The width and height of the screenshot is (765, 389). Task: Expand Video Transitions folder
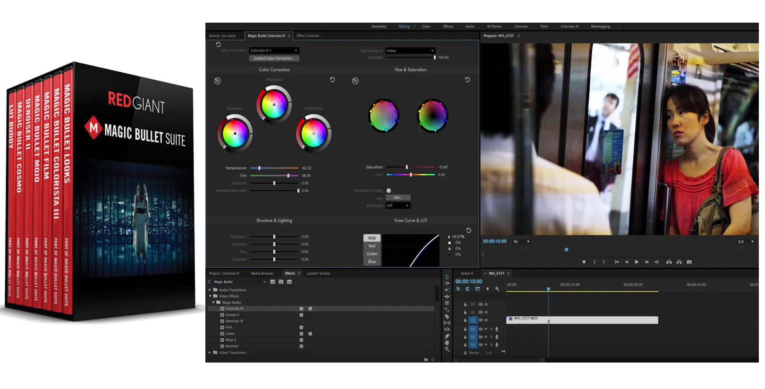[210, 353]
